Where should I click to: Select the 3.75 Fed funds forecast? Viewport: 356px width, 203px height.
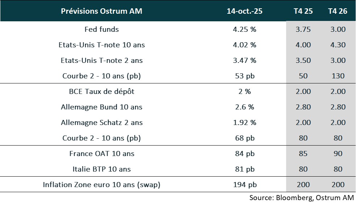303,30
